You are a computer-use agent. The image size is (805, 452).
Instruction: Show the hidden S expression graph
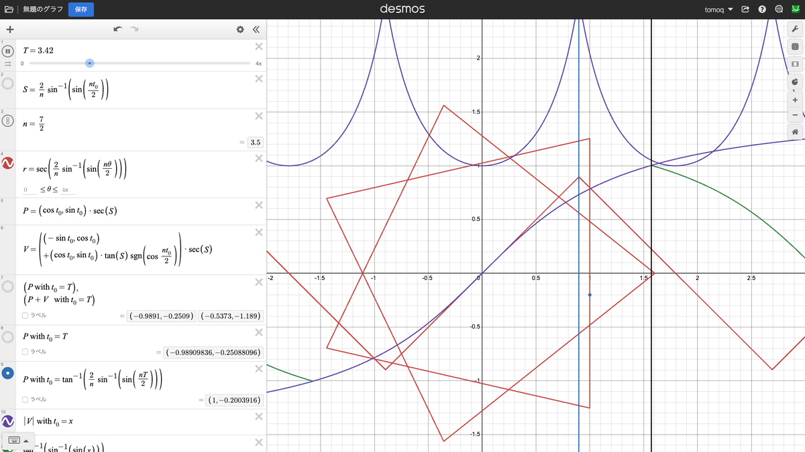[x=8, y=84]
